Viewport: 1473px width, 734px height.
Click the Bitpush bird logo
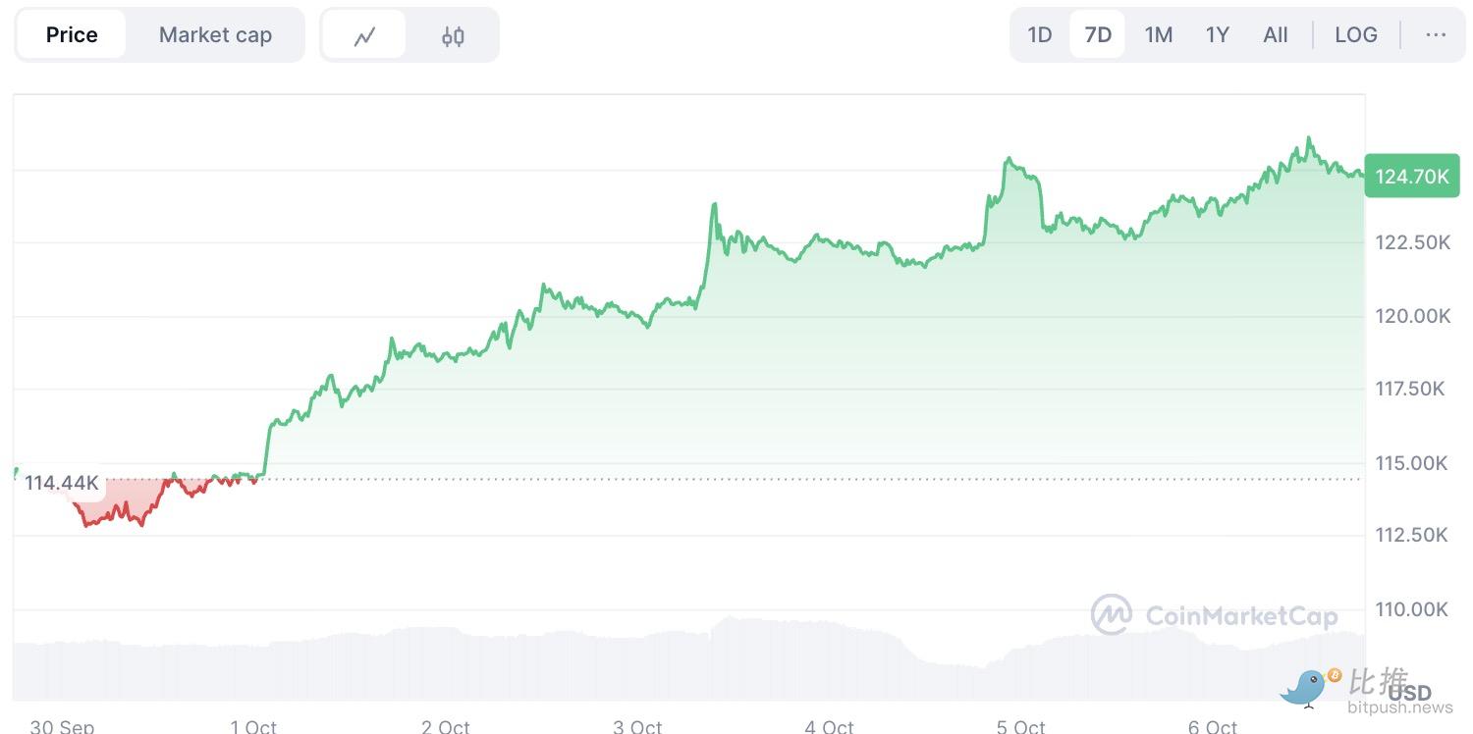[x=1307, y=686]
